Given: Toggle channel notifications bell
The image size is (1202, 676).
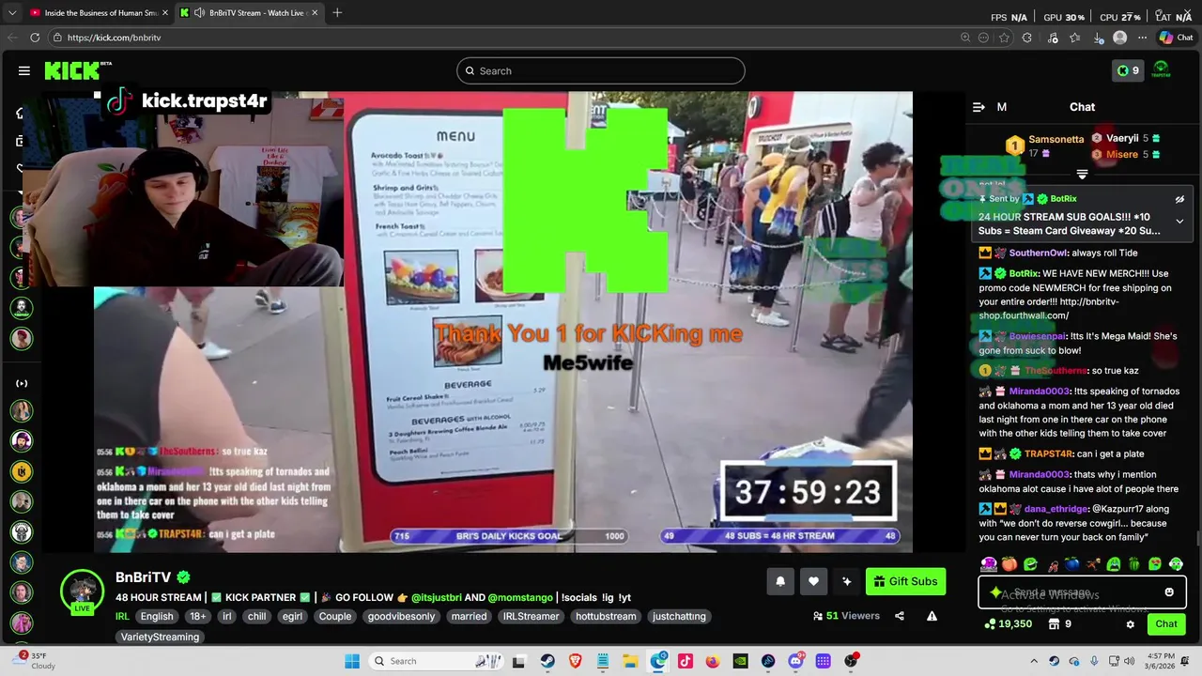Looking at the screenshot, I should [780, 581].
